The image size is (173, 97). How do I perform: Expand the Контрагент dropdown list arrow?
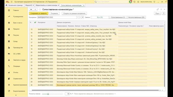click(78, 17)
